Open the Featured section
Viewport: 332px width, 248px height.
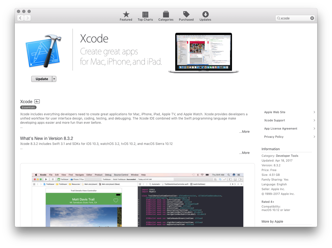click(x=126, y=16)
